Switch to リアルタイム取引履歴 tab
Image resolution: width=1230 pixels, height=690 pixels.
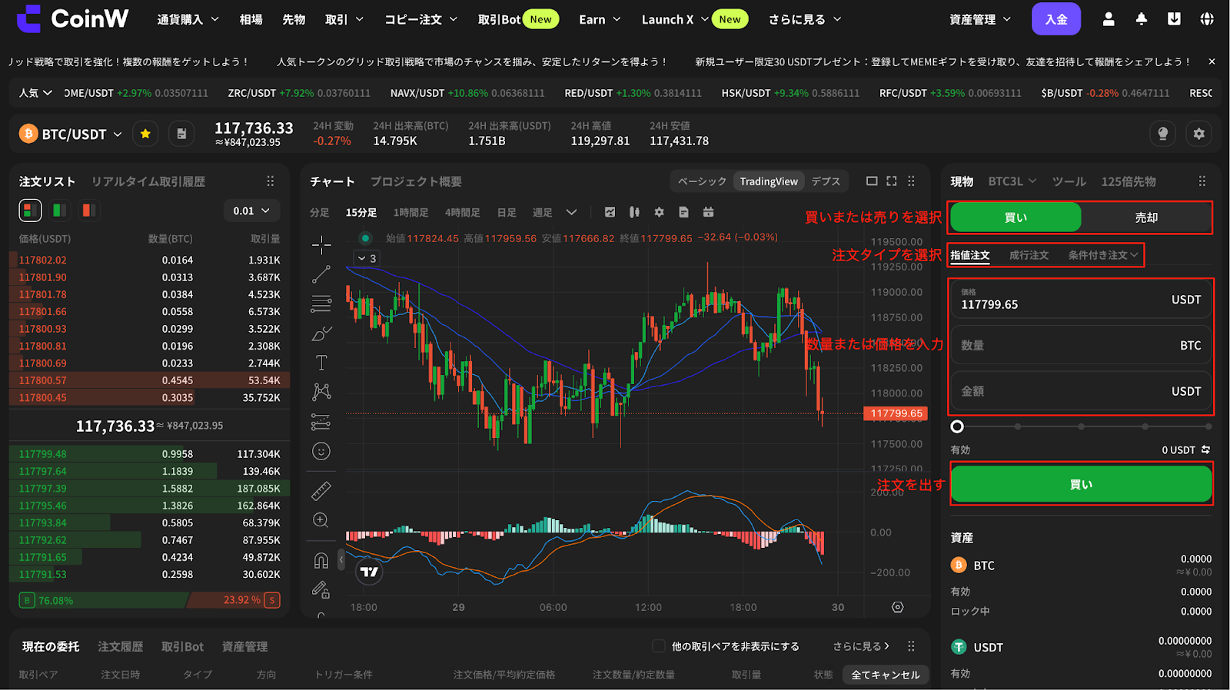pyautogui.click(x=148, y=181)
